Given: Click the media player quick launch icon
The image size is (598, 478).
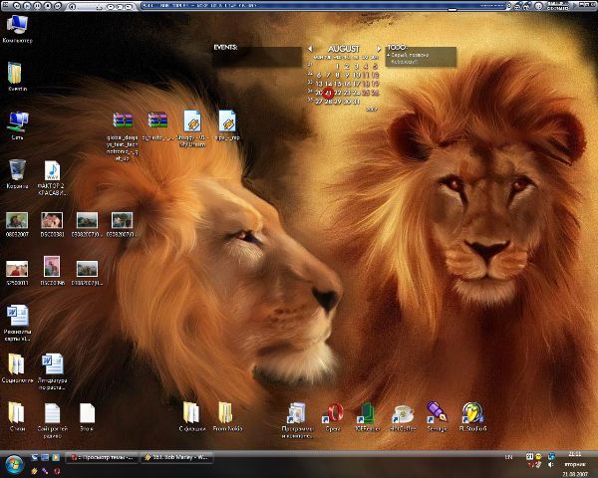Looking at the screenshot, I should pyautogui.click(x=56, y=457).
